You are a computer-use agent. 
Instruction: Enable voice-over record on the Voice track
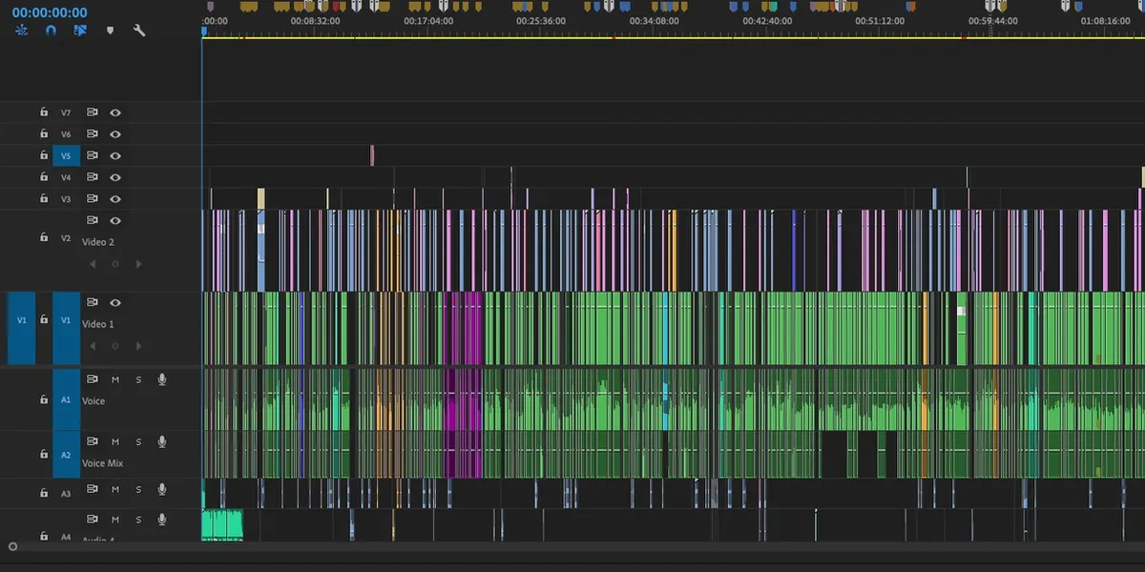tap(161, 378)
